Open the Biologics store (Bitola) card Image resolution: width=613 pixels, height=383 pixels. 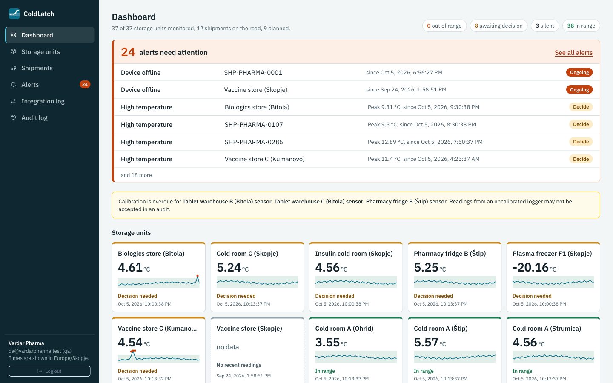[x=159, y=277]
